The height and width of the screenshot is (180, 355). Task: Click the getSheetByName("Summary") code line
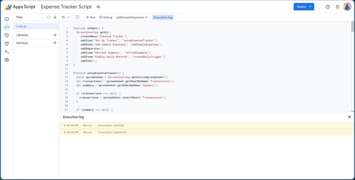tap(118, 85)
